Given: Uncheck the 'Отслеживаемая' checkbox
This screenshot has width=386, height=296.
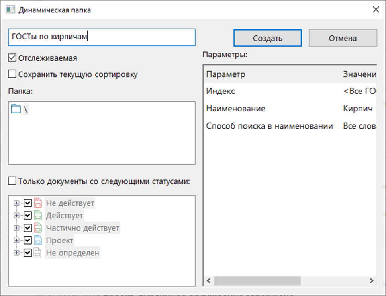Looking at the screenshot, I should (x=12, y=58).
